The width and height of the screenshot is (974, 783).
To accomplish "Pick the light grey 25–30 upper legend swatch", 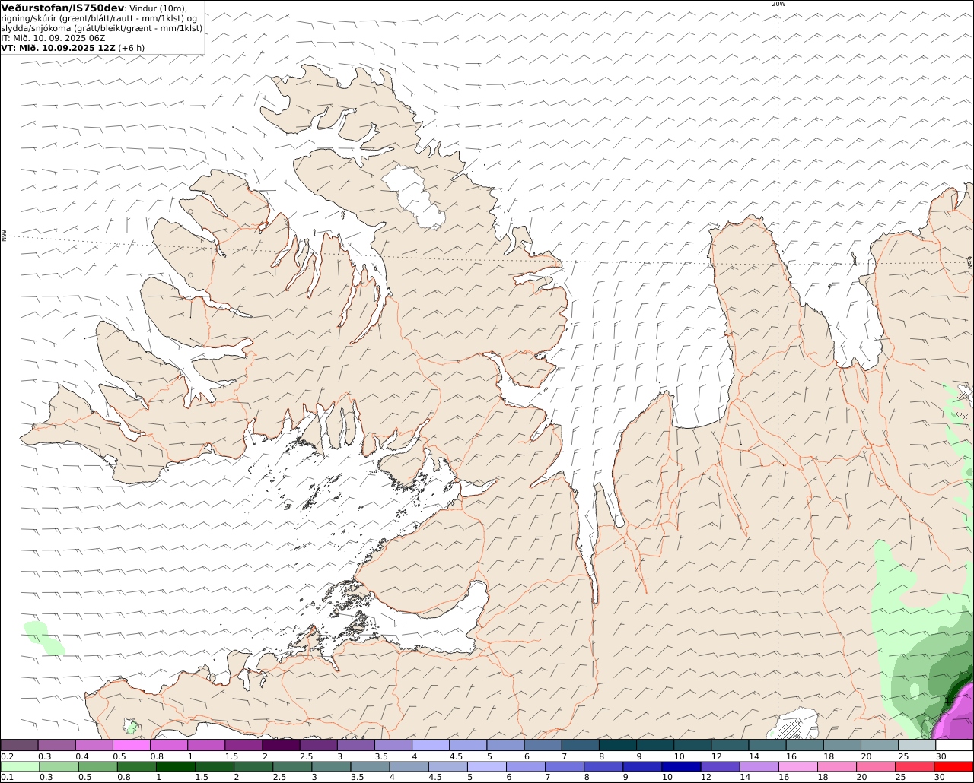I will (917, 745).
